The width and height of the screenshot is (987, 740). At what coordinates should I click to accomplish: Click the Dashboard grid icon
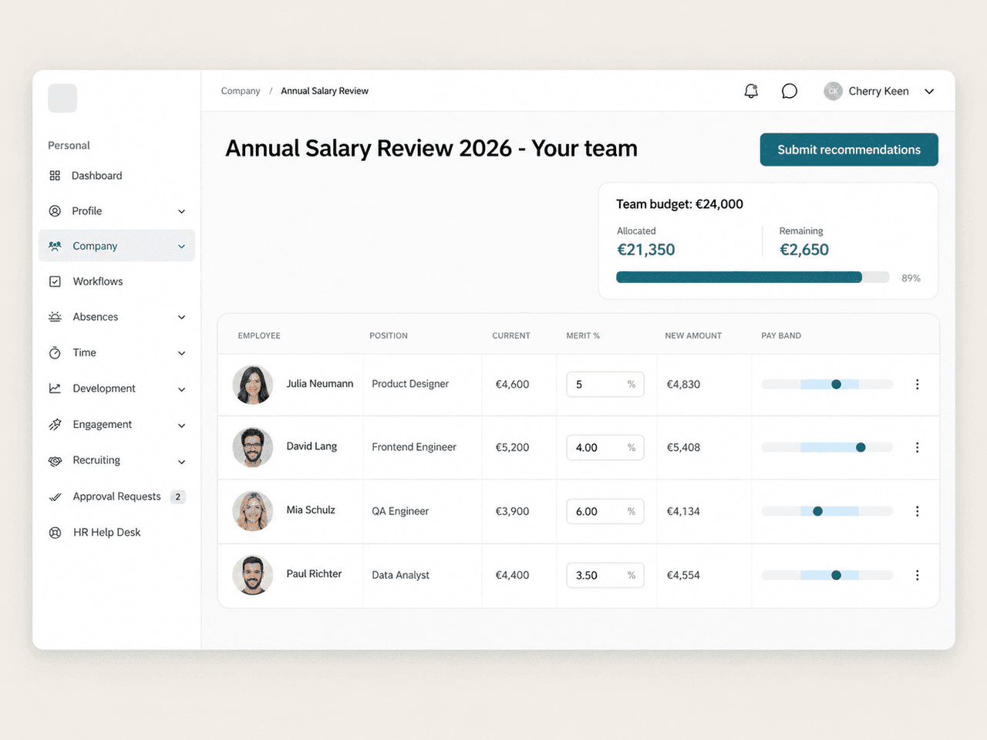click(55, 176)
